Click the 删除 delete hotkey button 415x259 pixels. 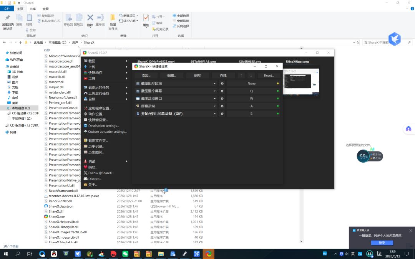(x=198, y=75)
